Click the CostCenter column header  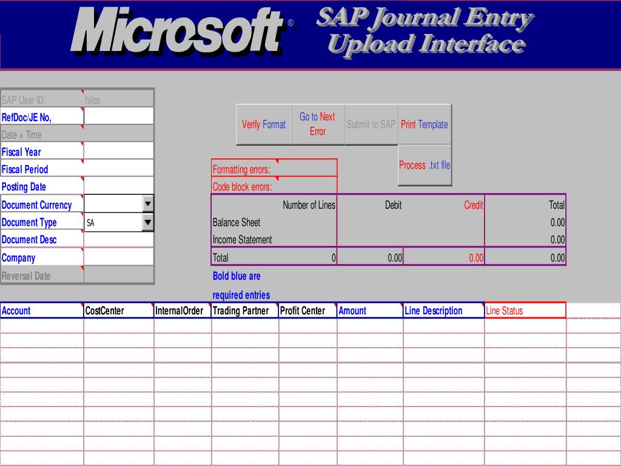pos(119,311)
